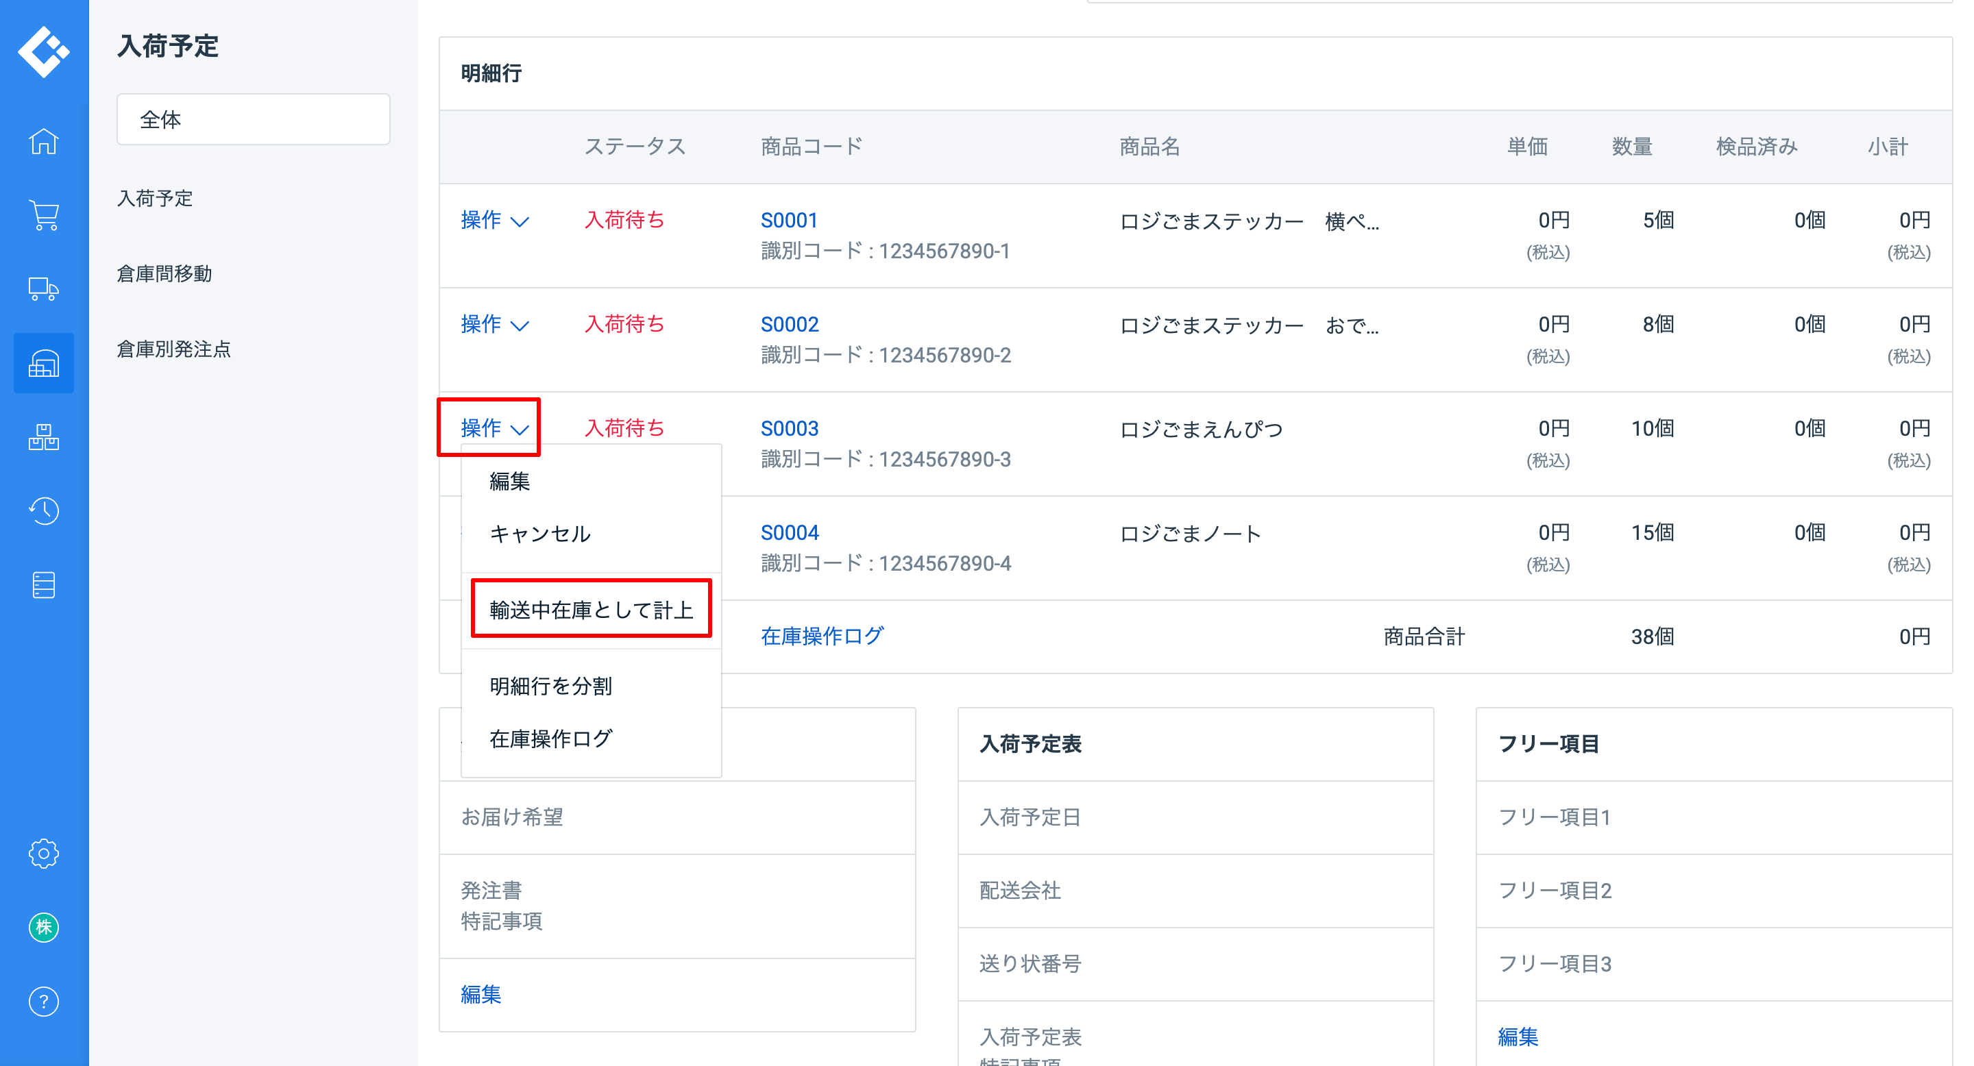Click 識別コード 1234567890-1 text
Image resolution: width=1974 pixels, height=1066 pixels.
point(885,251)
